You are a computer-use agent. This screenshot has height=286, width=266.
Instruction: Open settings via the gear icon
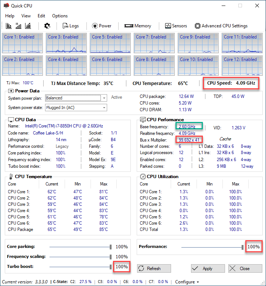[47, 26]
